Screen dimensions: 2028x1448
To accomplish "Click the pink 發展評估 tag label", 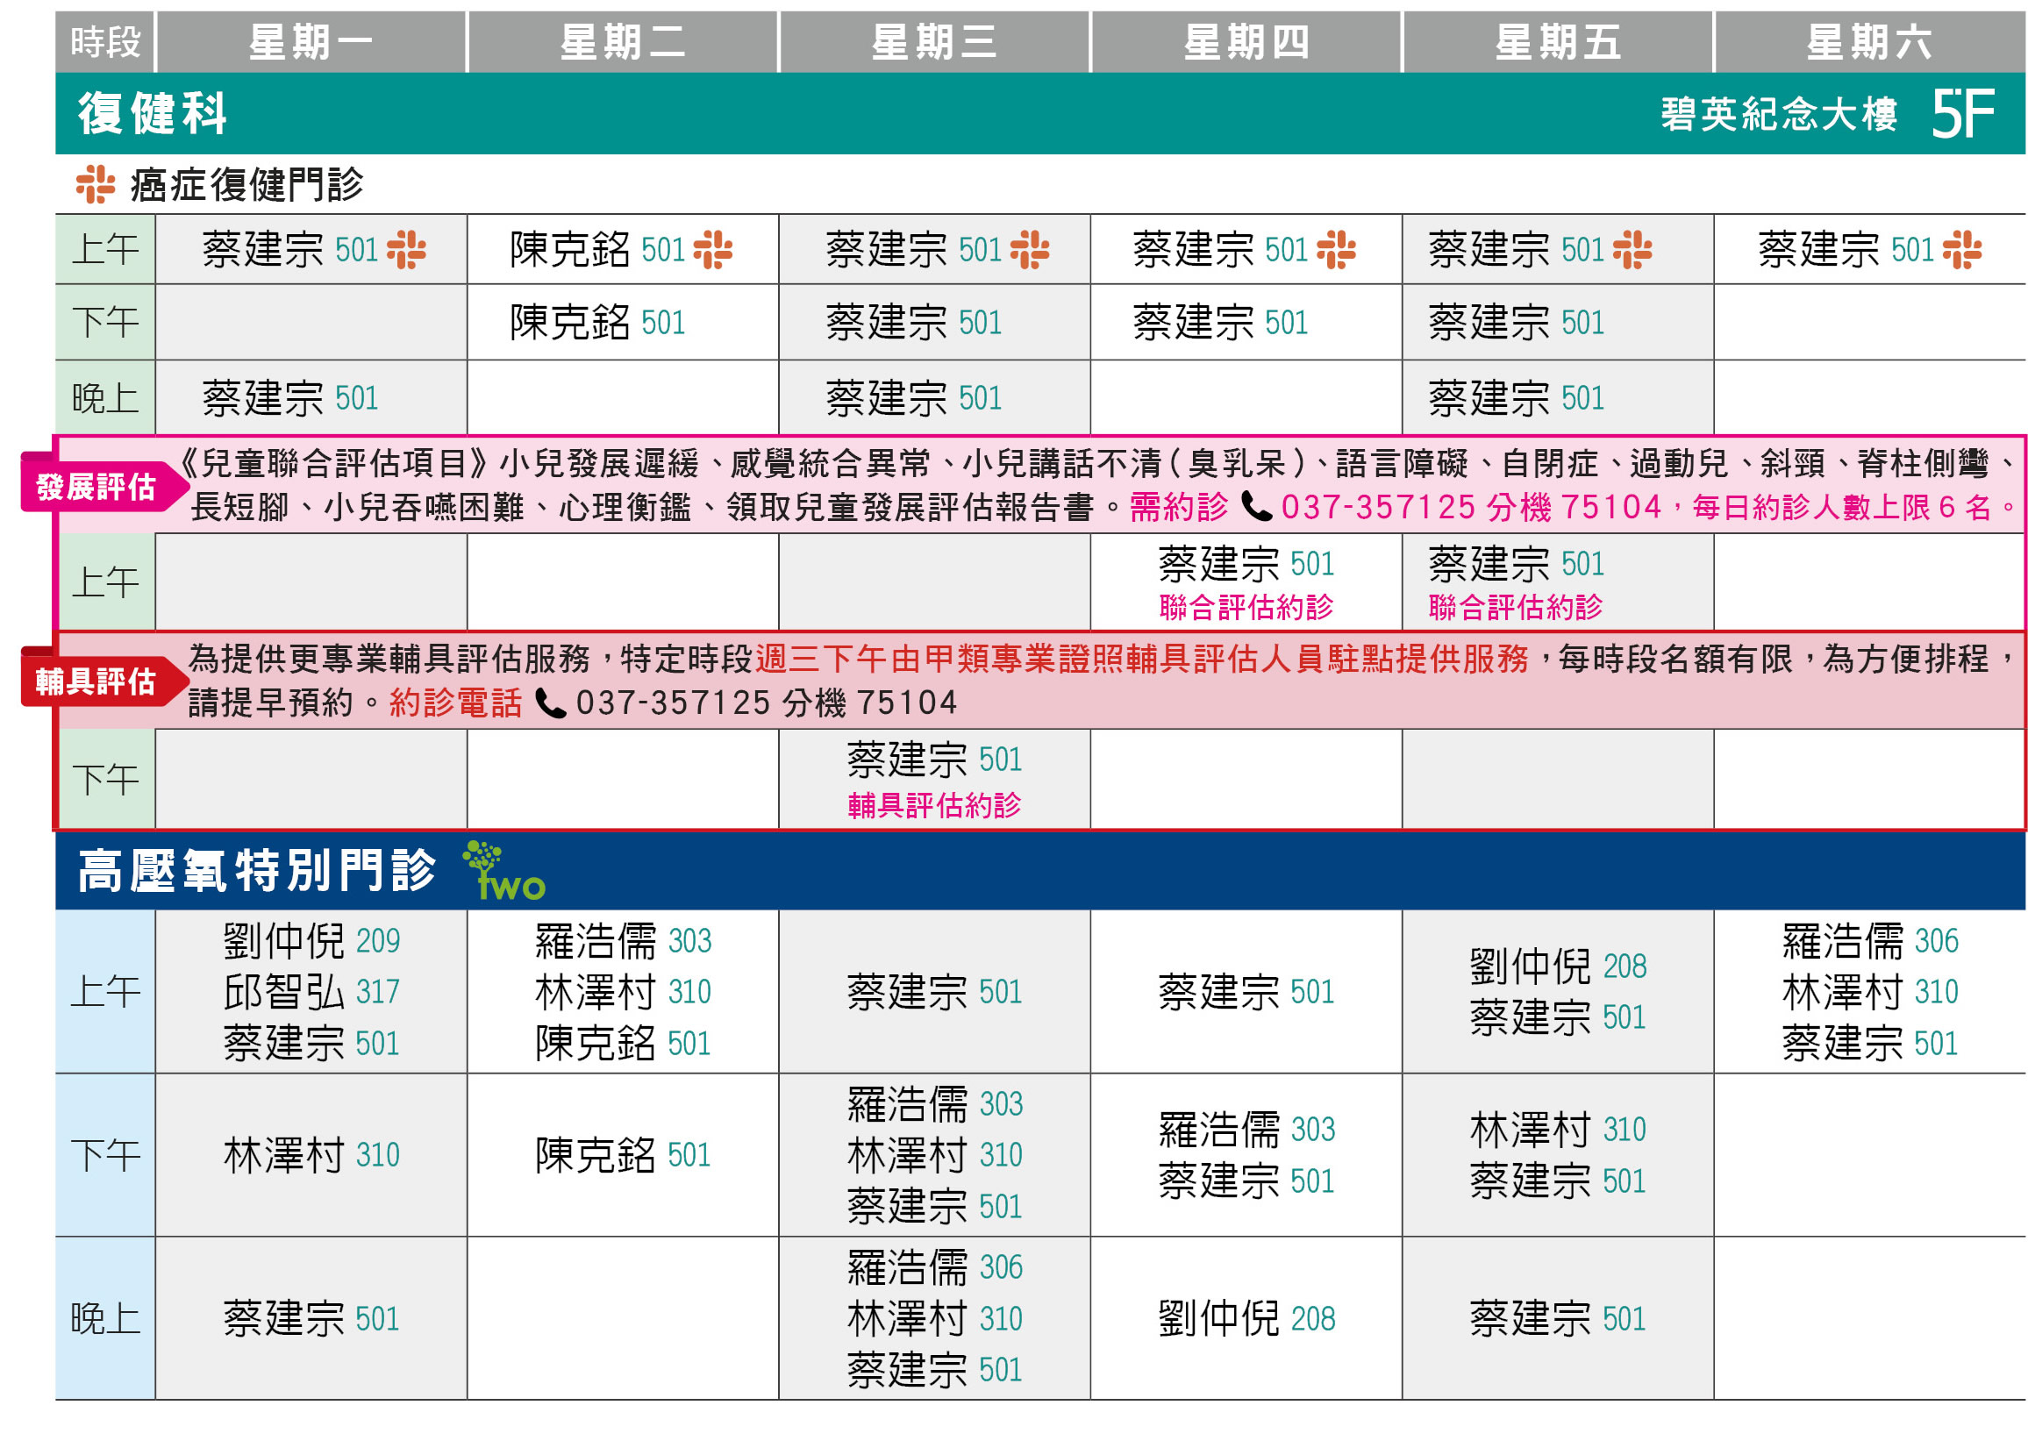I will [x=96, y=487].
